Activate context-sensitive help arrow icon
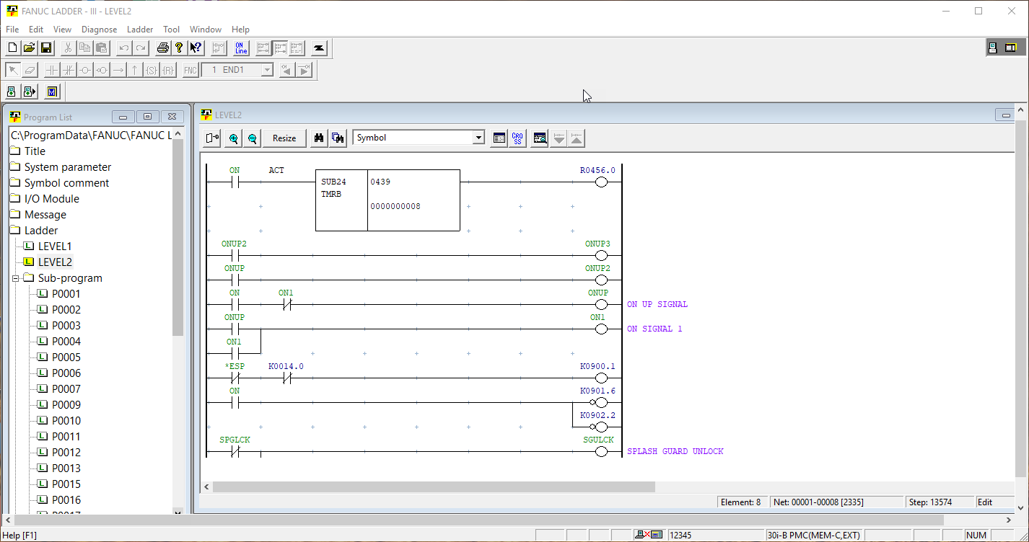The image size is (1029, 542). point(195,48)
